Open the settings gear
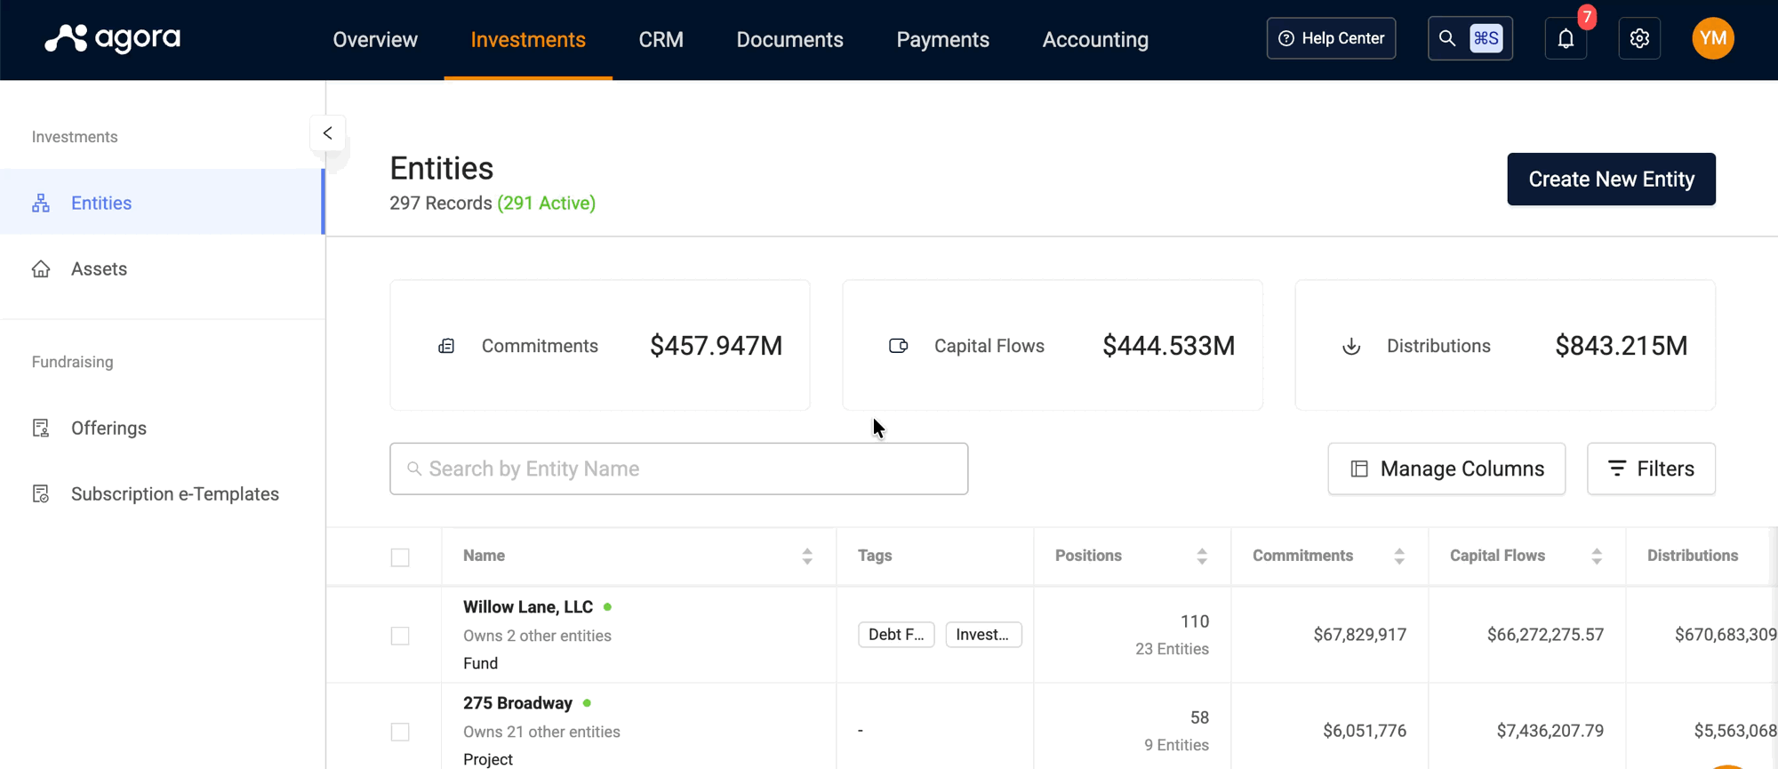Viewport: 1778px width, 769px height. coord(1639,38)
